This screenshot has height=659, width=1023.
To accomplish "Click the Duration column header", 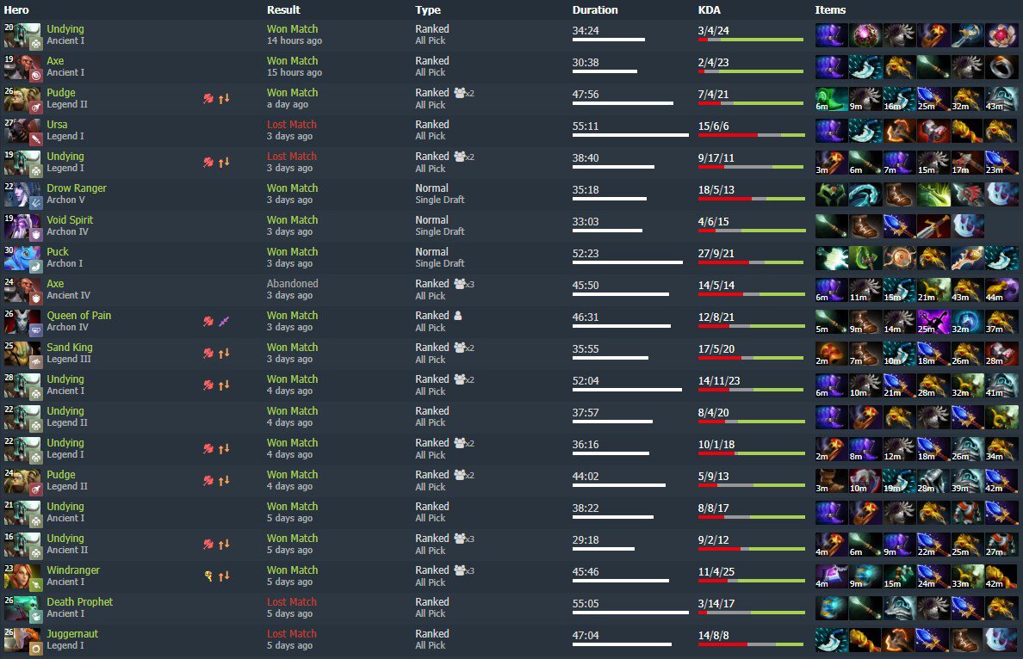I will tap(595, 9).
